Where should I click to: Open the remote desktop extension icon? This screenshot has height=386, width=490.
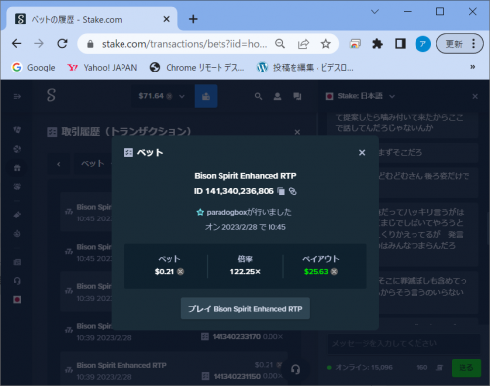(355, 44)
